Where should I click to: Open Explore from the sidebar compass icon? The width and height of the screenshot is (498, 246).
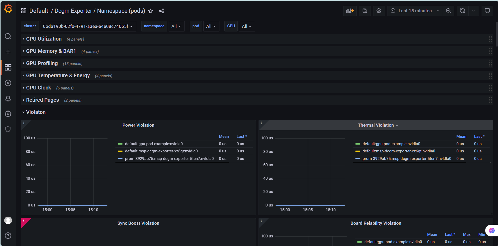(x=8, y=83)
